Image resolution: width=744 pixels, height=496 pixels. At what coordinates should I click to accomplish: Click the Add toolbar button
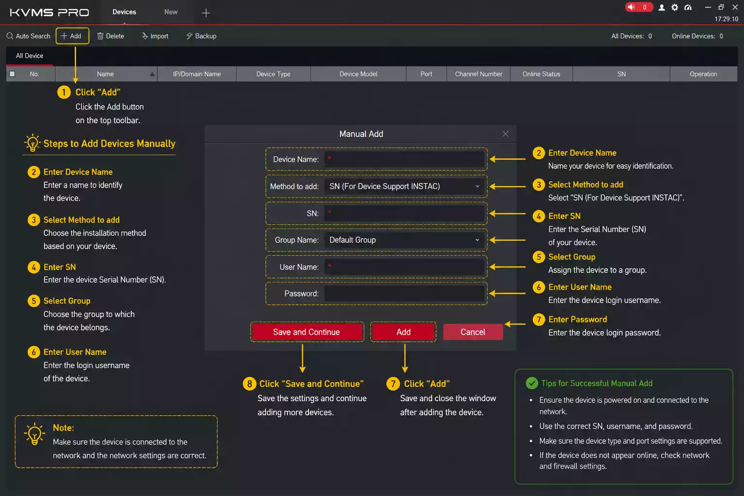click(72, 36)
